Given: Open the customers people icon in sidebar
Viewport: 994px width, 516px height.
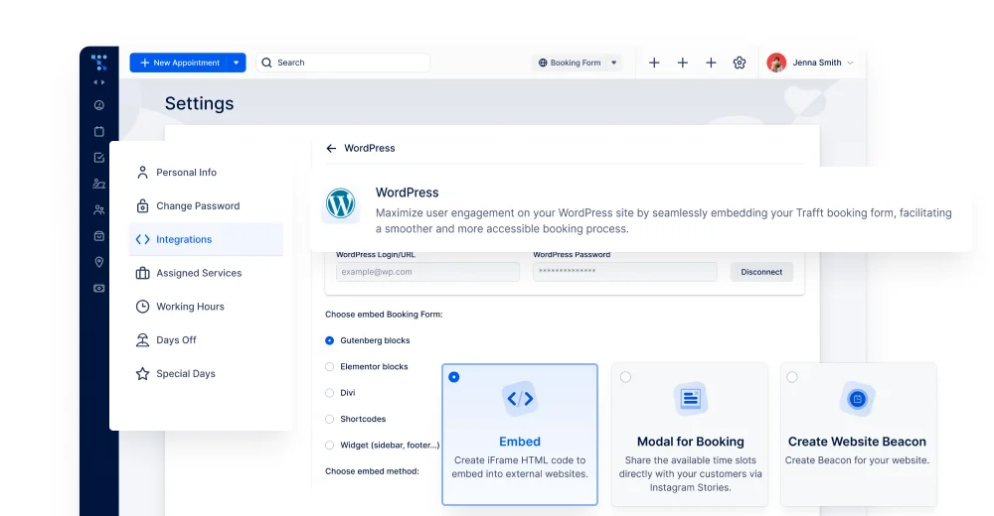Looking at the screenshot, I should 98,209.
